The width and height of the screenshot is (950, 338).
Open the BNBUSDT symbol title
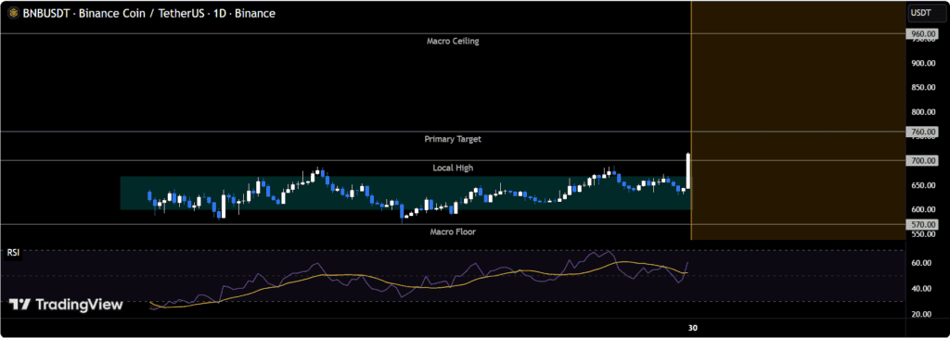[x=148, y=13]
